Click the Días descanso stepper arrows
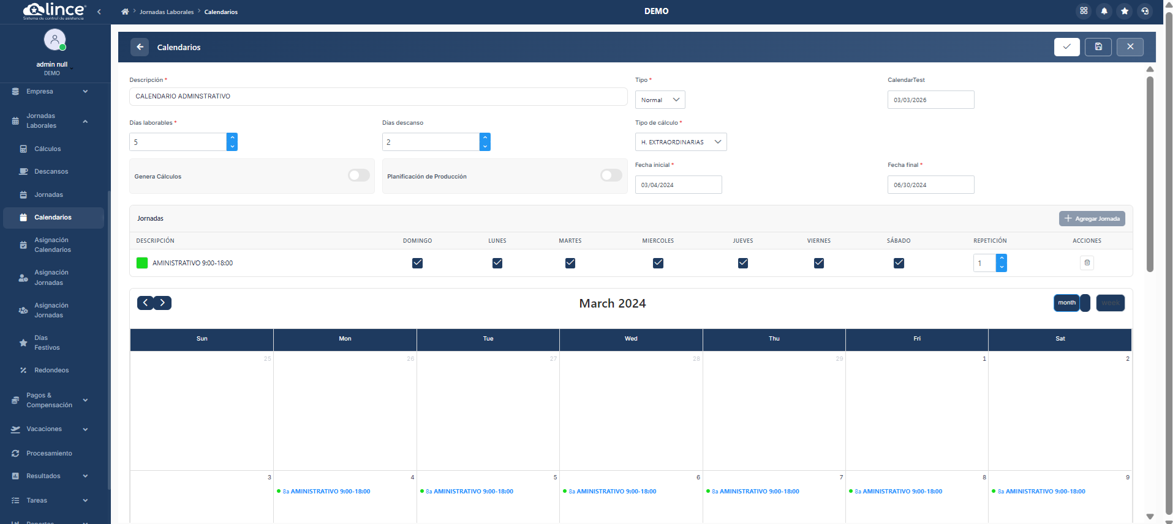The width and height of the screenshot is (1173, 524). [x=485, y=142]
